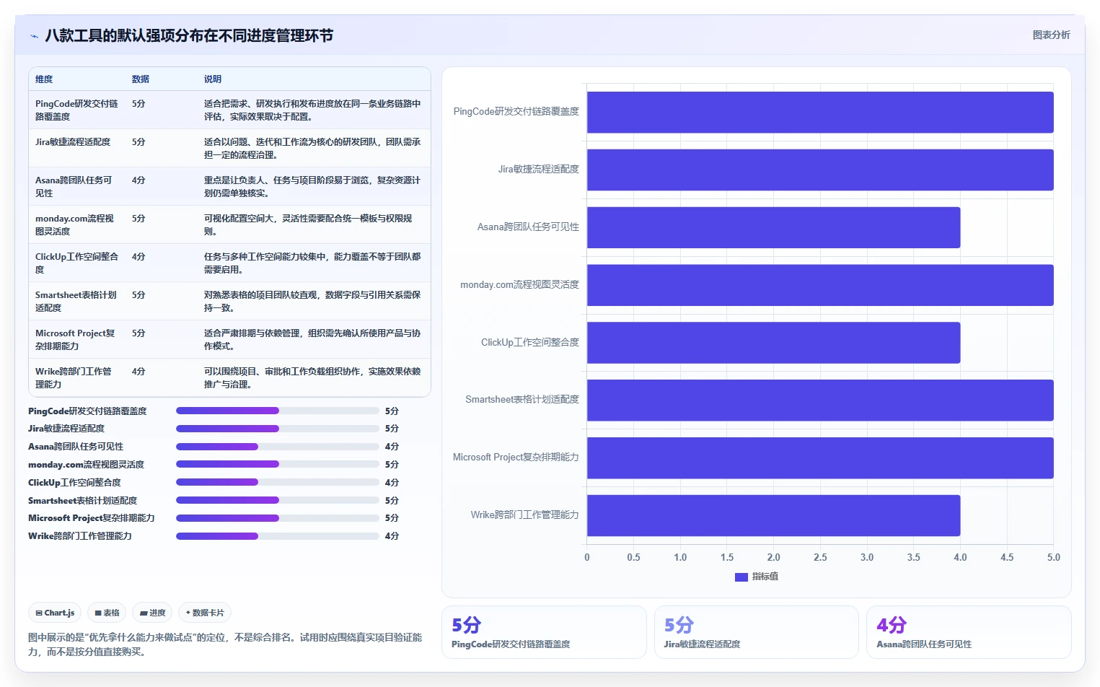The image size is (1100, 687).
Task: Click the blue icon beside the page title
Action: click(34, 36)
